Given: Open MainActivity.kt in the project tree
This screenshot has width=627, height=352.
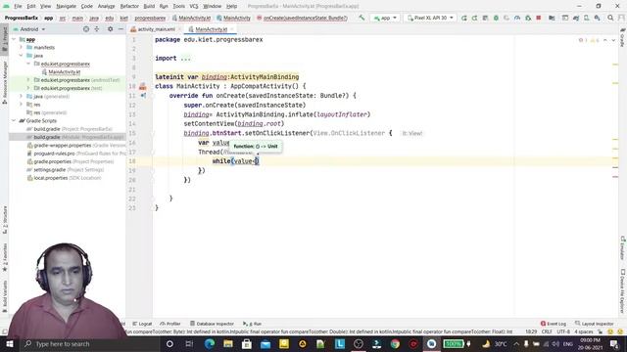Looking at the screenshot, I should (64, 71).
